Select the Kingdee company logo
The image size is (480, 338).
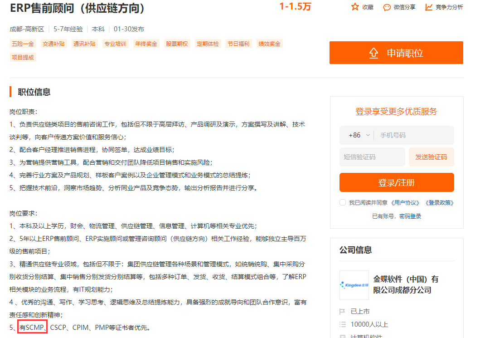click(354, 285)
